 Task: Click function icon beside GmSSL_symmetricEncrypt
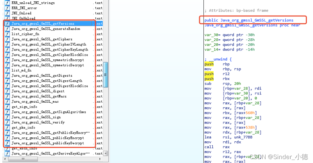[x=7, y=60]
